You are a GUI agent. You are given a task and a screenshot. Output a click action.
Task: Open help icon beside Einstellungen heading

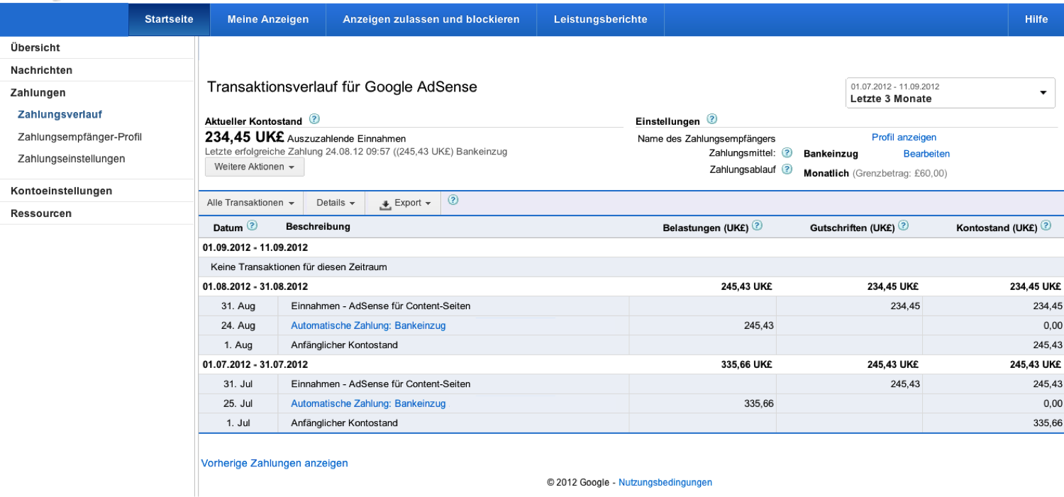pos(712,120)
